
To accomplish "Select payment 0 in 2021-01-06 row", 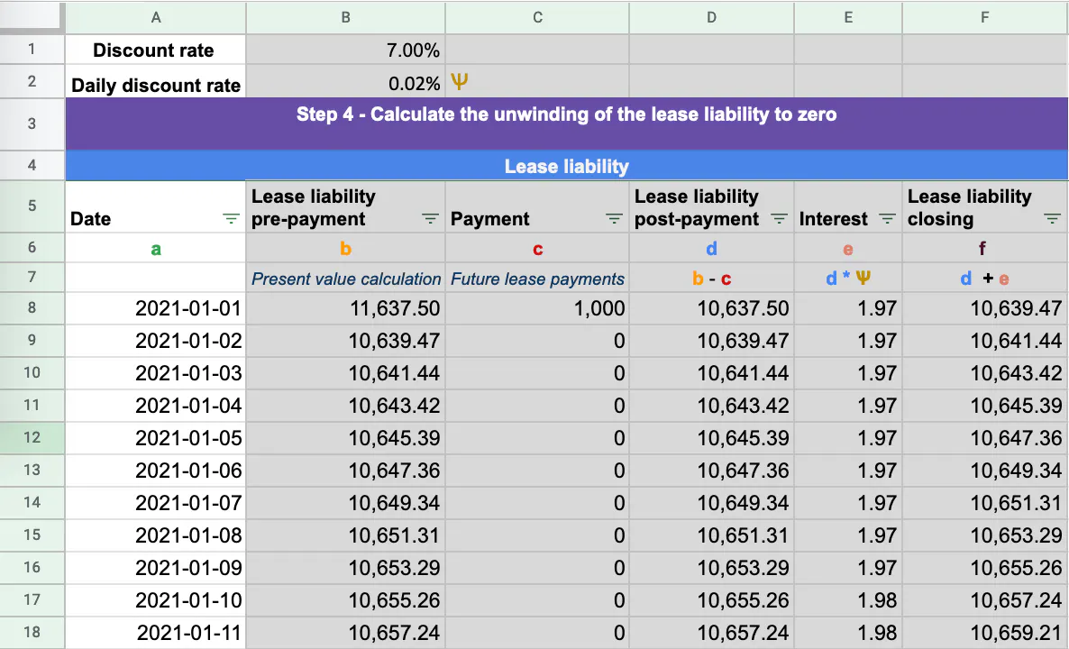I will coord(537,471).
